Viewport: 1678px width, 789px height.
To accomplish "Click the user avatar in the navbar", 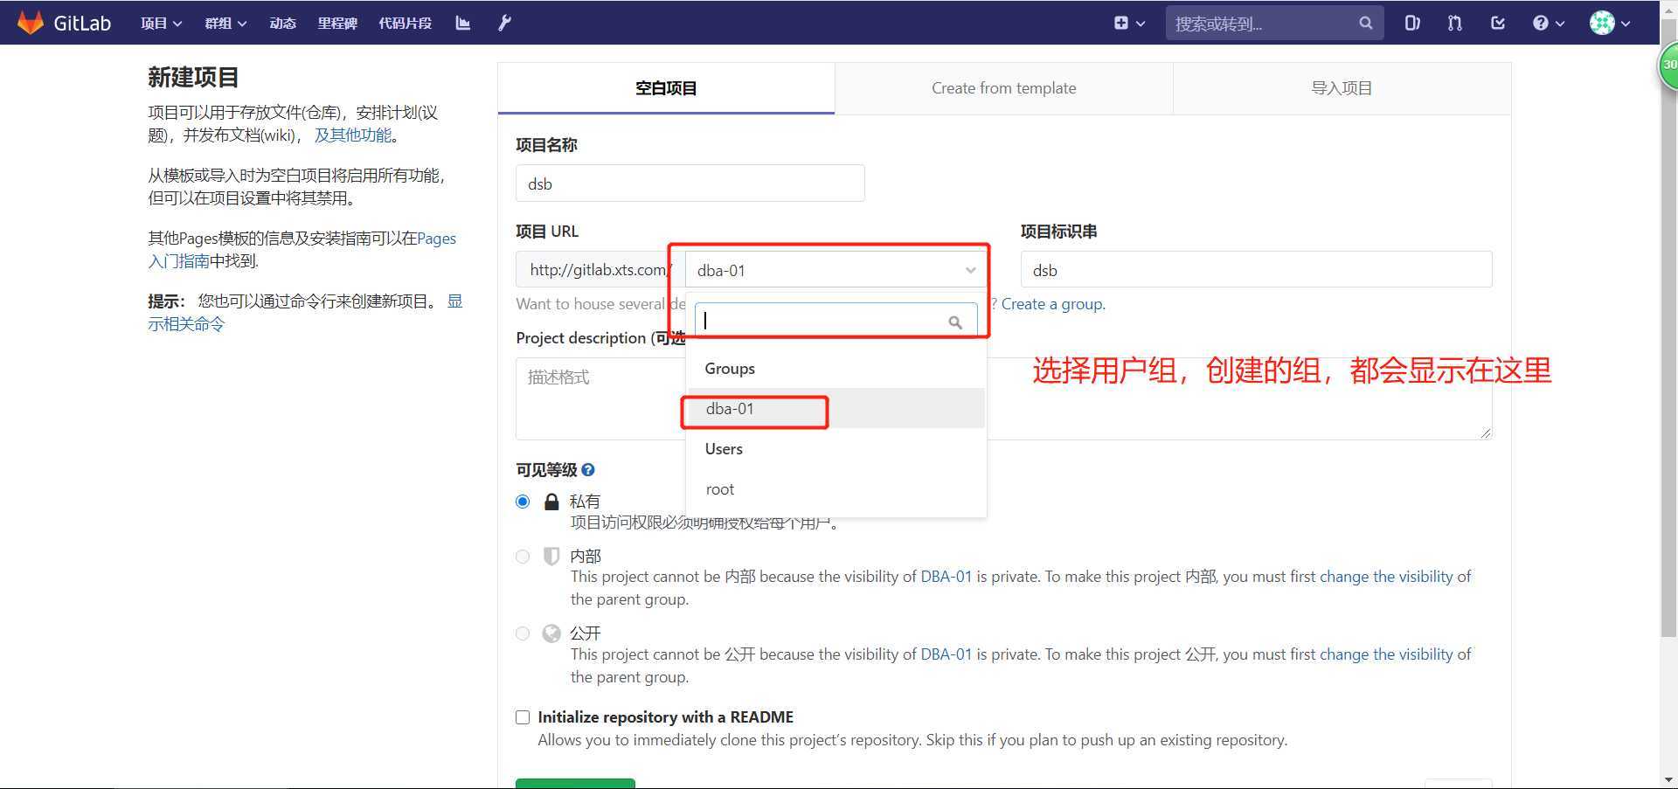I will [x=1602, y=24].
